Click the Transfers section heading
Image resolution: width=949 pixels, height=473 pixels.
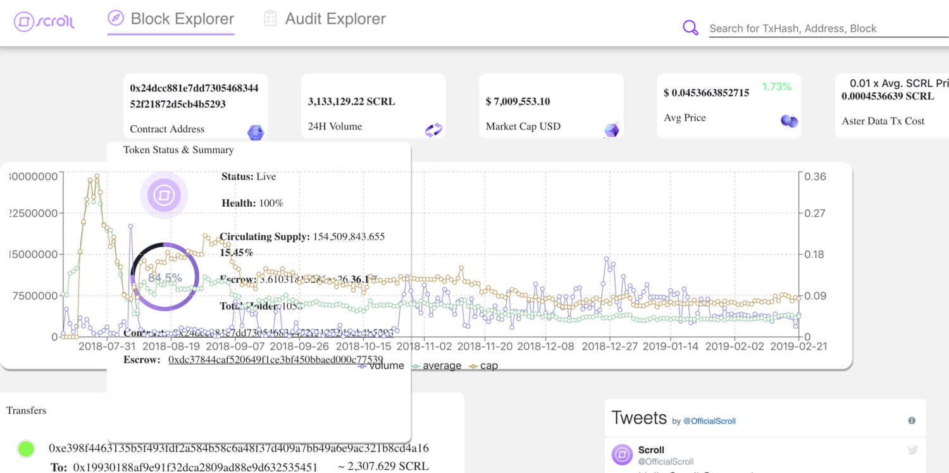tap(26, 410)
